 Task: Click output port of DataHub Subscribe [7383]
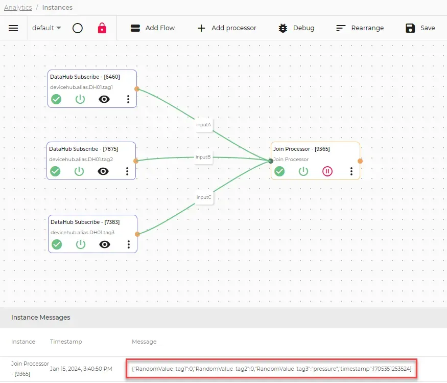point(137,234)
